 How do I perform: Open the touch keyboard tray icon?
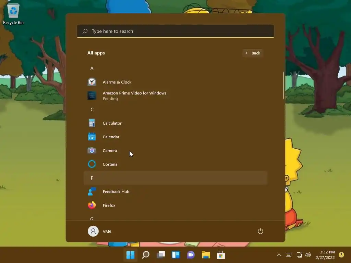click(x=289, y=255)
